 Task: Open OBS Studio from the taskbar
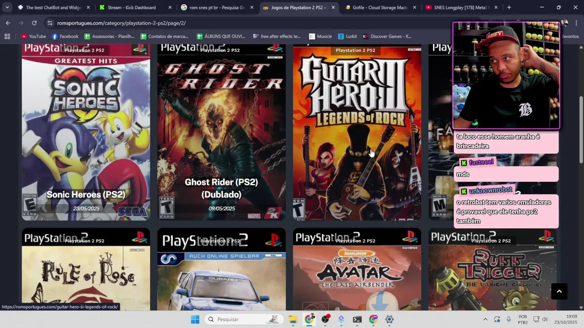pos(325,319)
